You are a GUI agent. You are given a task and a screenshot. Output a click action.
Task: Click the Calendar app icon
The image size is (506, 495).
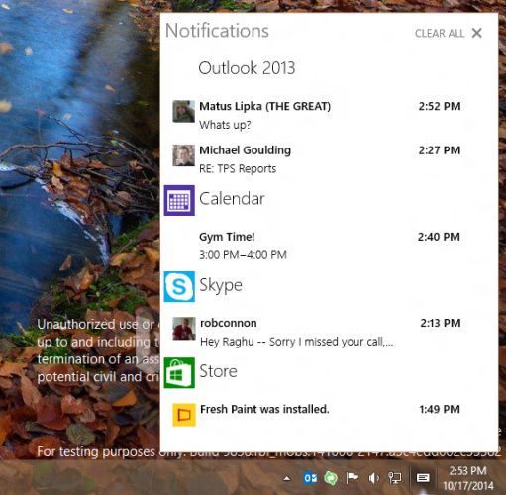(x=179, y=200)
